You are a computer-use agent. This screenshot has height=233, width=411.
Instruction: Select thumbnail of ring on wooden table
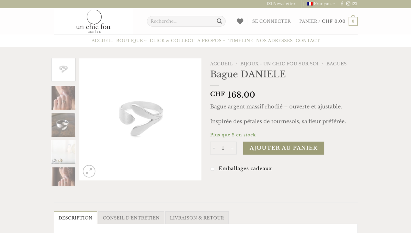63,125
